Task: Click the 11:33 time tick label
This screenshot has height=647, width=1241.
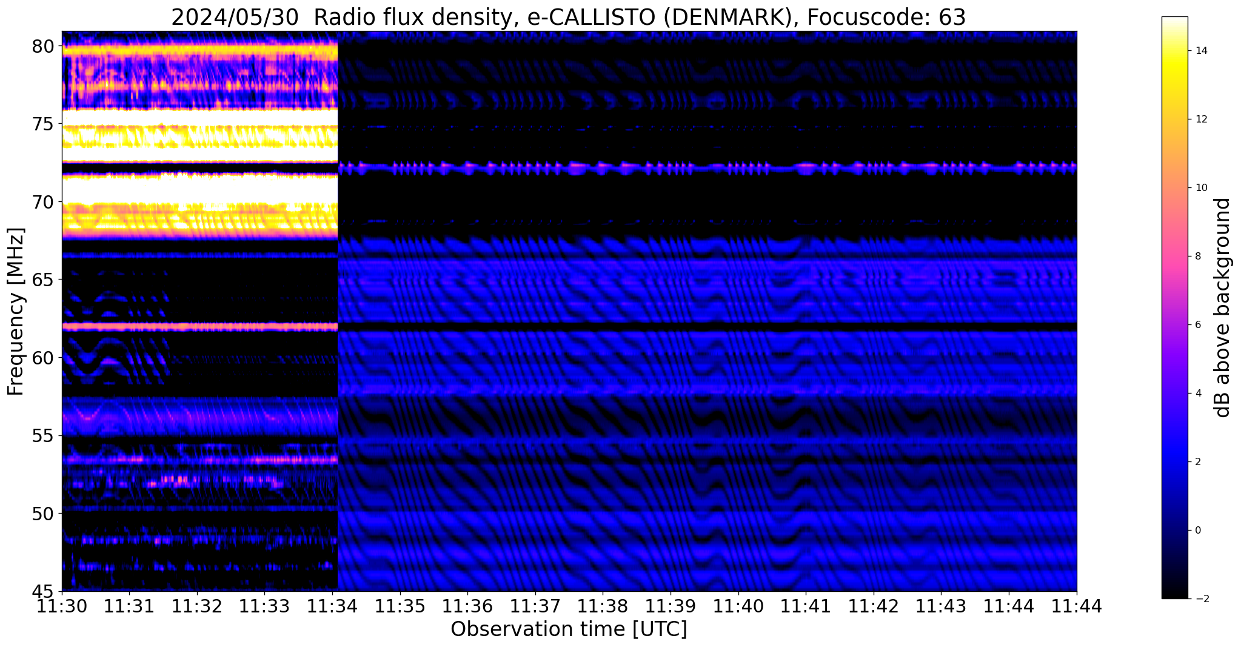Action: pos(264,606)
